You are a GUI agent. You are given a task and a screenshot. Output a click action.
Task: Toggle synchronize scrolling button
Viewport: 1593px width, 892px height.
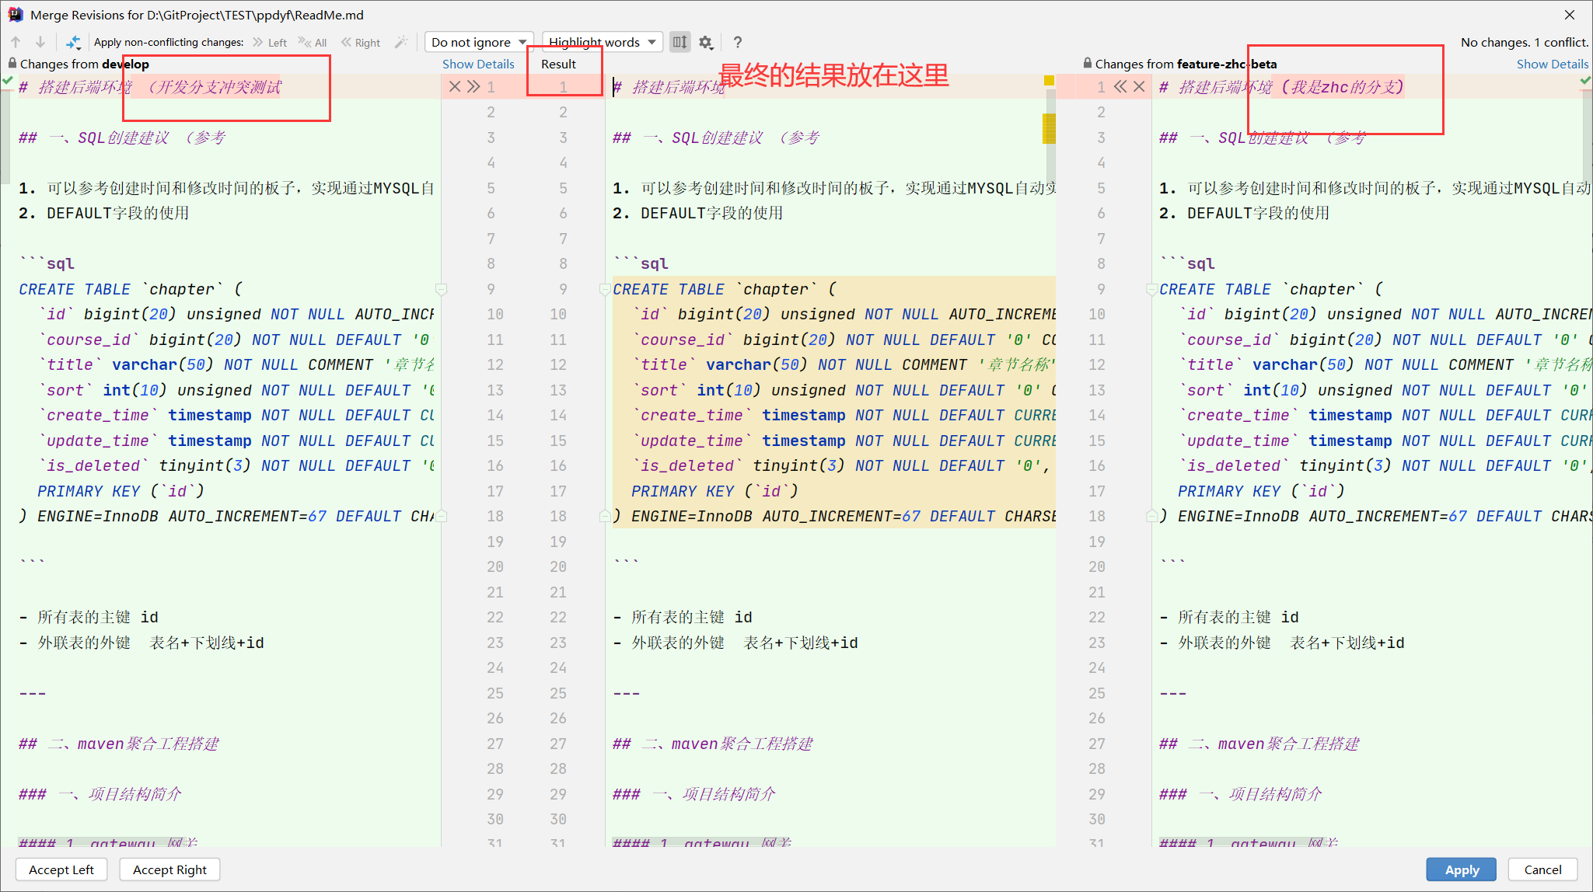tap(679, 42)
